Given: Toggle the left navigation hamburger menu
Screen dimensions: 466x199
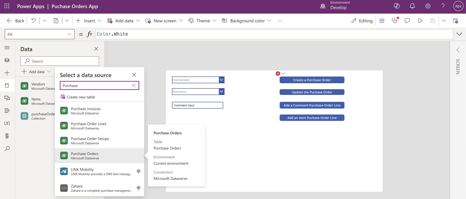Looking at the screenshot, I should (7, 48).
